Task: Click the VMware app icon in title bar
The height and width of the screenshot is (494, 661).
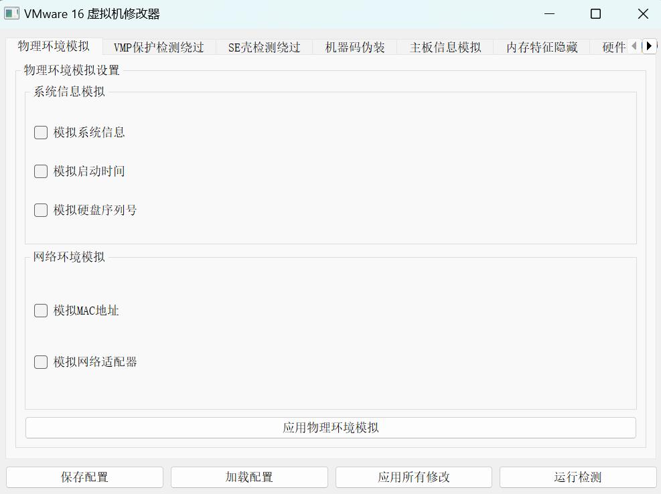Action: (x=11, y=13)
